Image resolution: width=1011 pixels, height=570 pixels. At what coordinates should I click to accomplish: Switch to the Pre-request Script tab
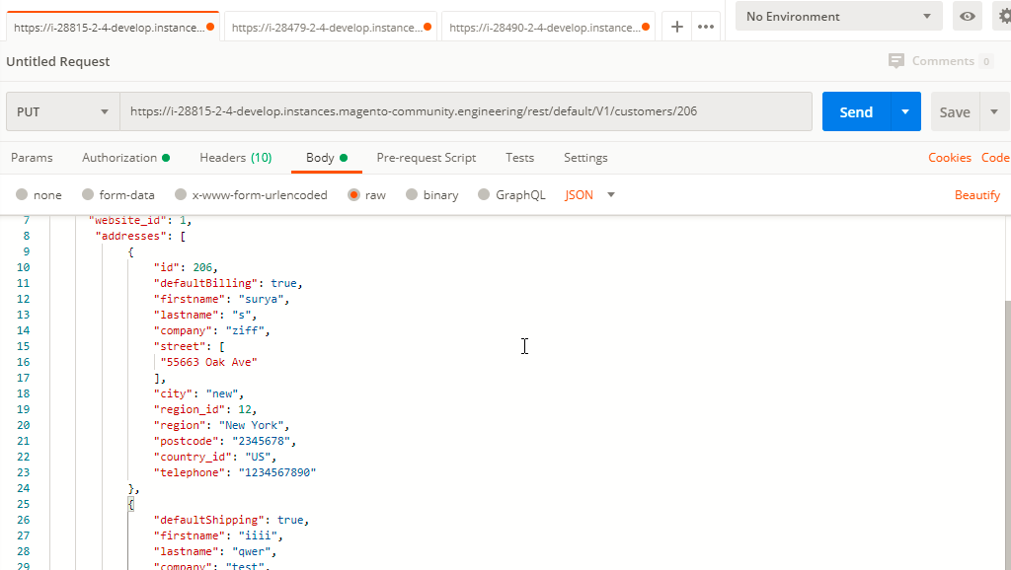(x=426, y=158)
